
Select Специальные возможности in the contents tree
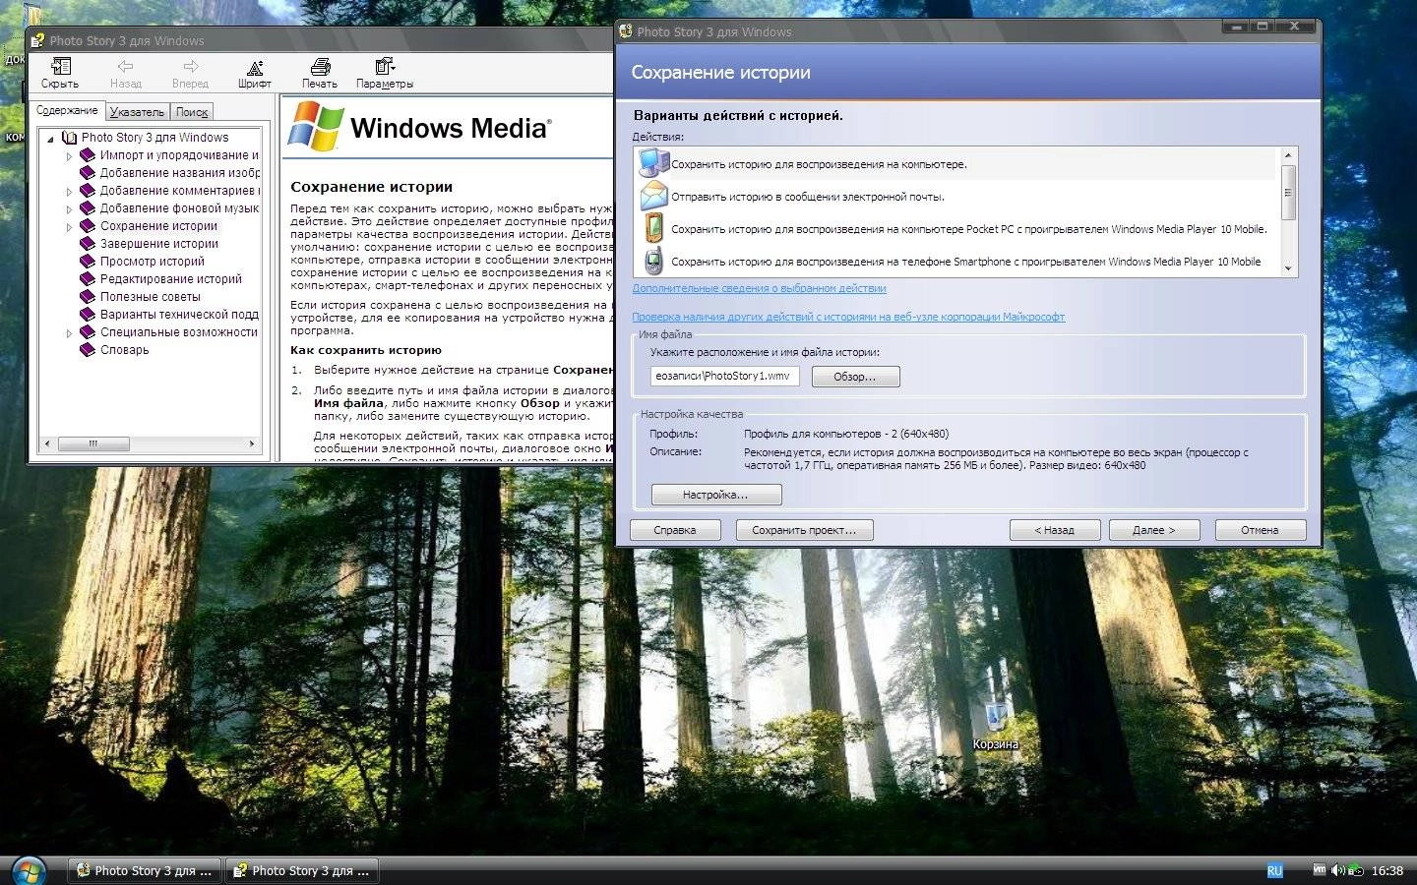coord(178,332)
